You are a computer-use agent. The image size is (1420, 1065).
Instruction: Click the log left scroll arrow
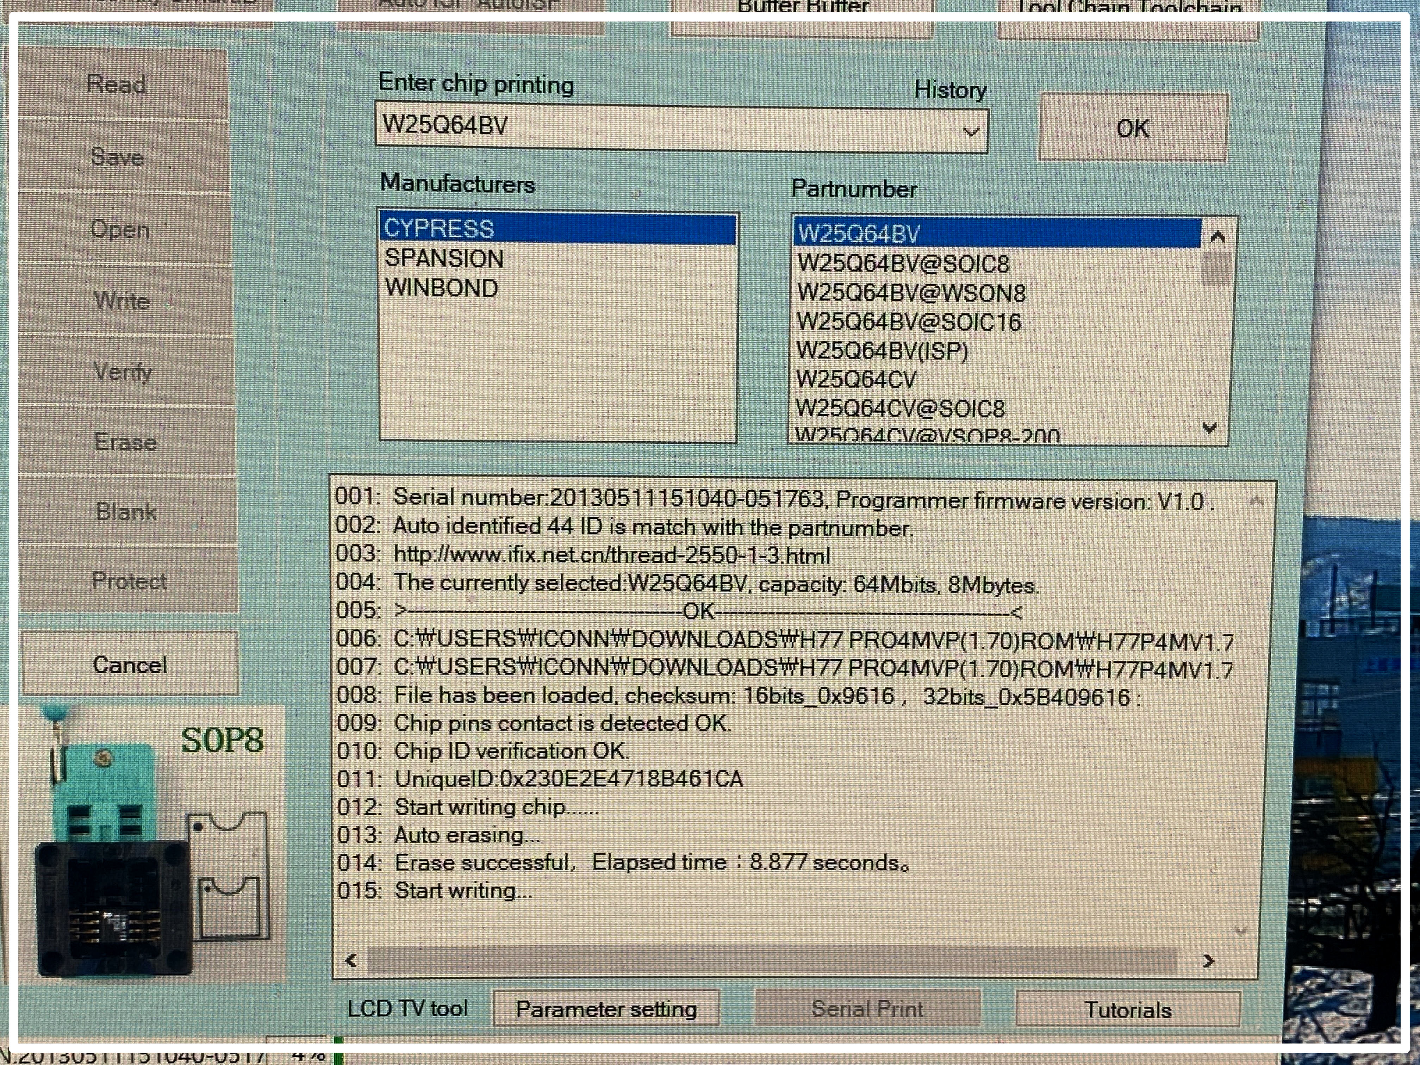point(350,960)
